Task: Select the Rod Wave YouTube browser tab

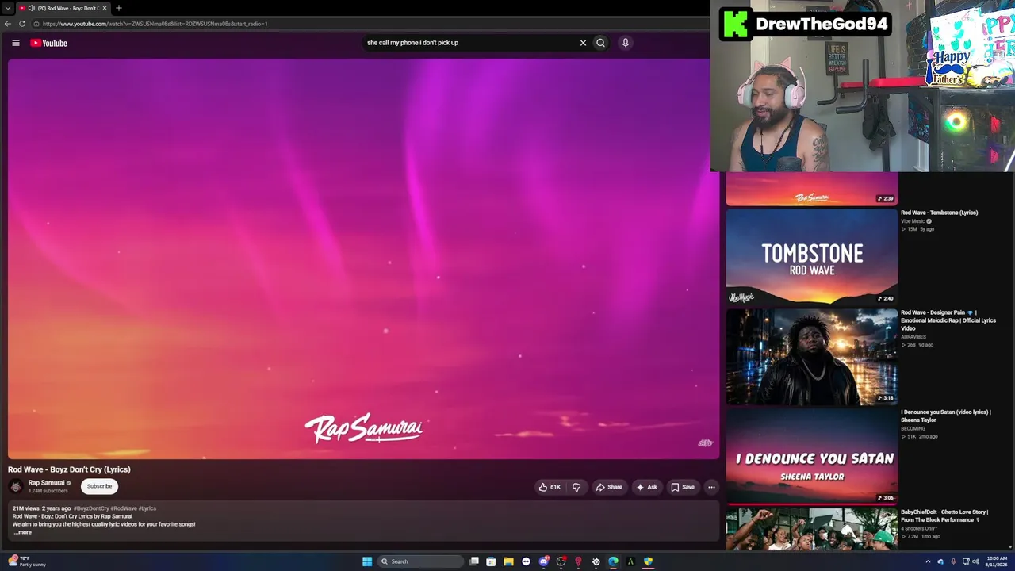Action: click(x=65, y=8)
